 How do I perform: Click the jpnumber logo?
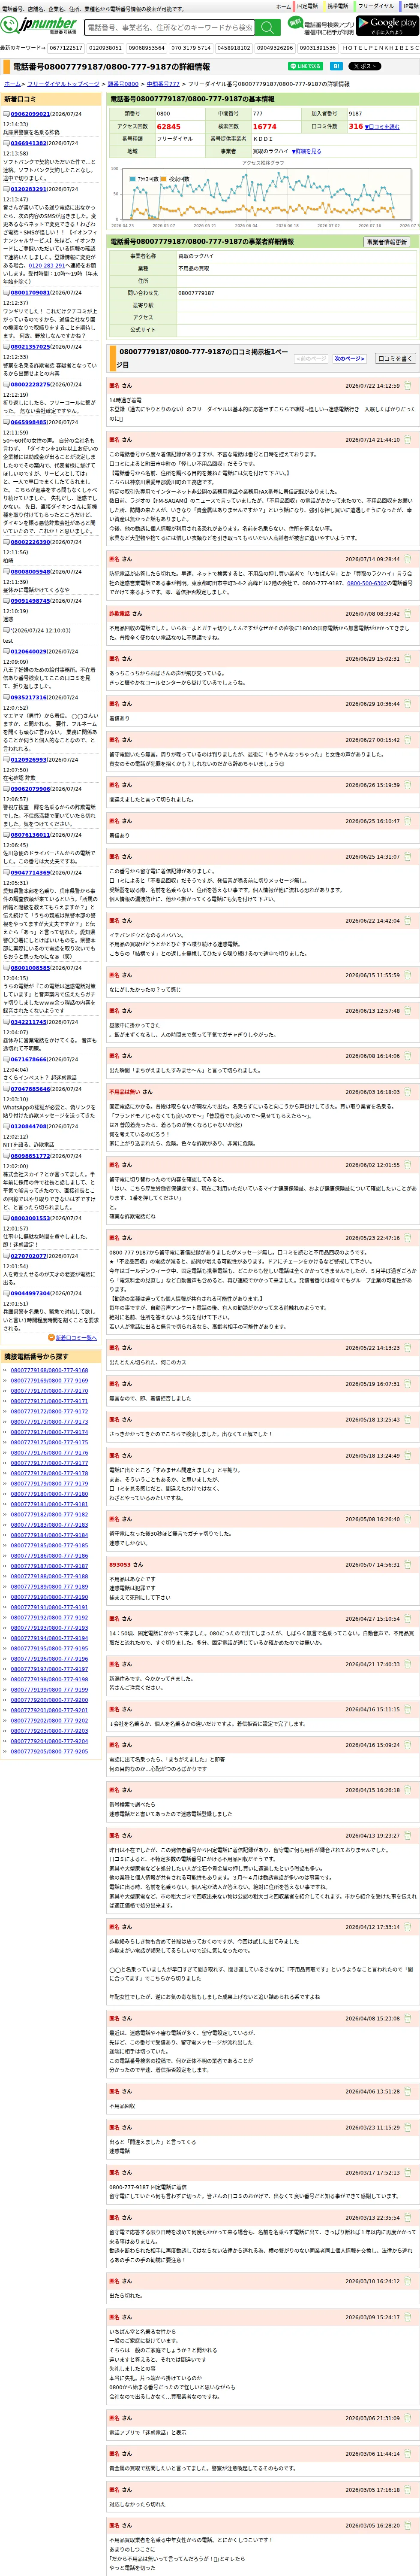pos(40,26)
